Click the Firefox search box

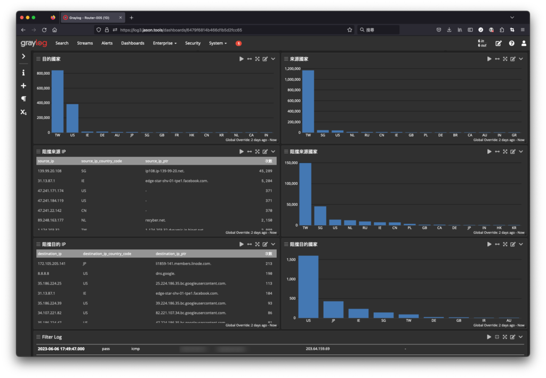(x=379, y=30)
